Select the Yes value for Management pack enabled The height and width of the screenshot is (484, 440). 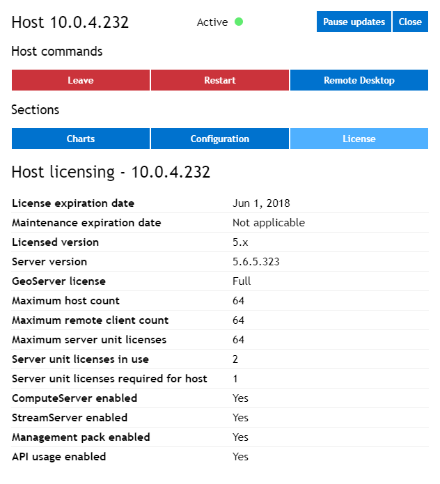[240, 437]
